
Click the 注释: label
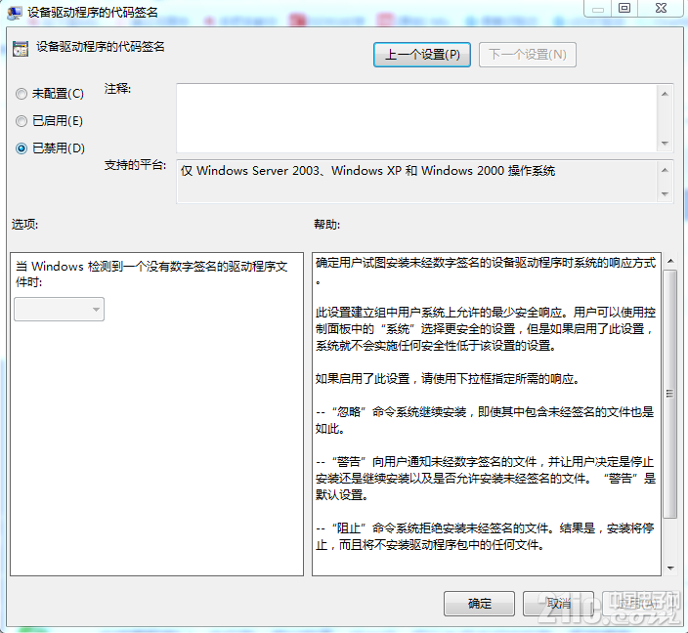coord(117,89)
